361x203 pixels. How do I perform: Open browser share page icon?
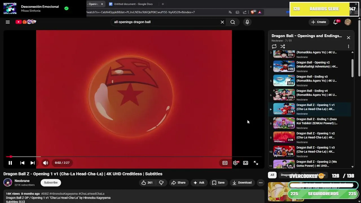[245, 12]
